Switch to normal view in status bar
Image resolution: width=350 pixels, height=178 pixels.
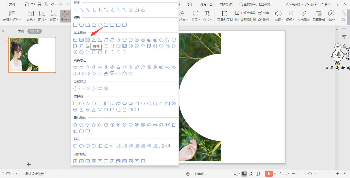tap(244, 174)
